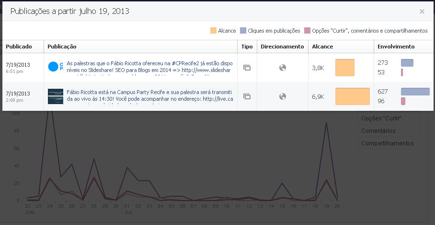
Task: Click the pink engagement bar showing 53
Action: click(x=402, y=72)
